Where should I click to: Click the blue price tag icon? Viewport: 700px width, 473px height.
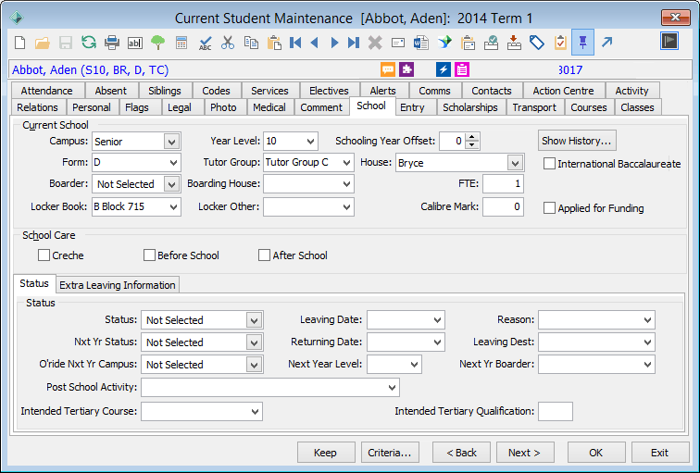[537, 43]
